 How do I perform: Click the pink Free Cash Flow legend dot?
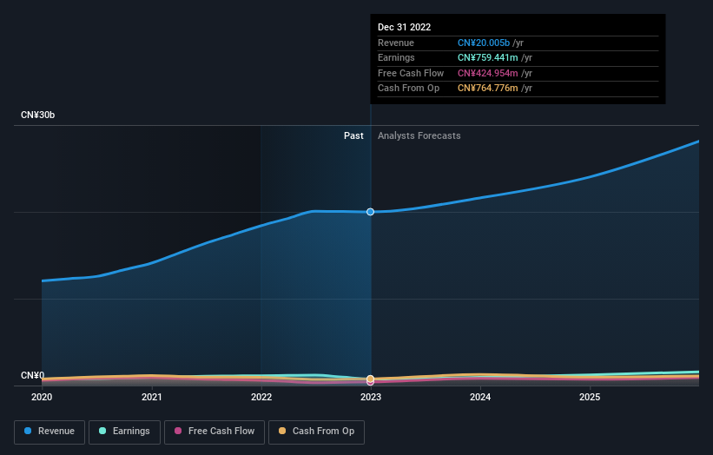(x=178, y=431)
